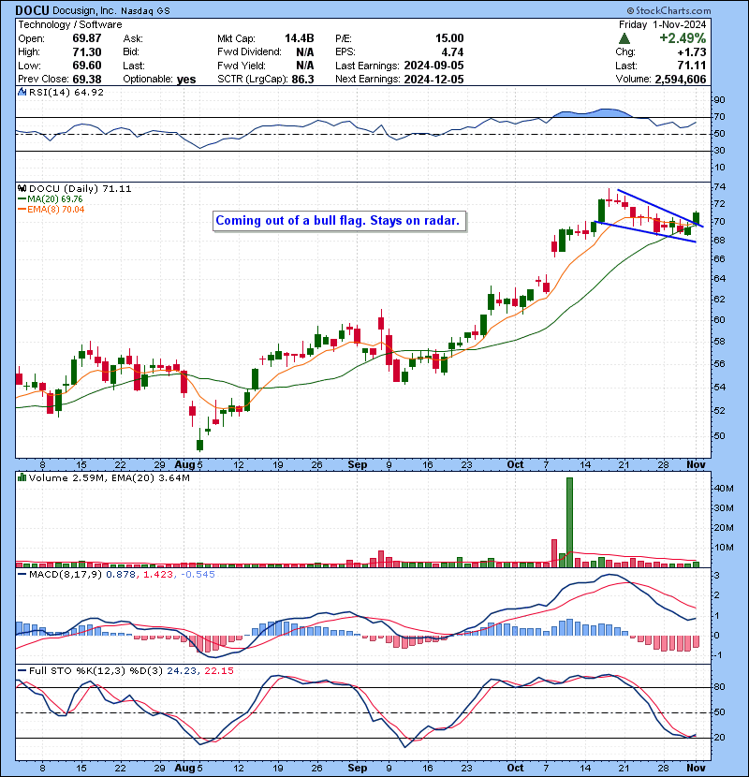Click the Aug 5 date axis label
This screenshot has height=777, width=749.
[x=189, y=464]
